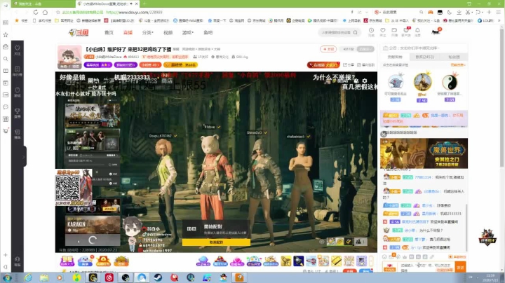The width and height of the screenshot is (505, 283).
Task: Expand the 游戏 games dropdown
Action: 188,32
